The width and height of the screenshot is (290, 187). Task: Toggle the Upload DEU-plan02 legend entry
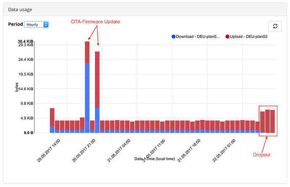(x=246, y=36)
